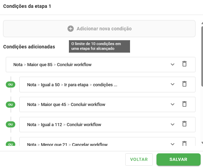The image size is (203, 167).
Task: Click the ou badge beside Igual a 50
Action: tap(11, 85)
